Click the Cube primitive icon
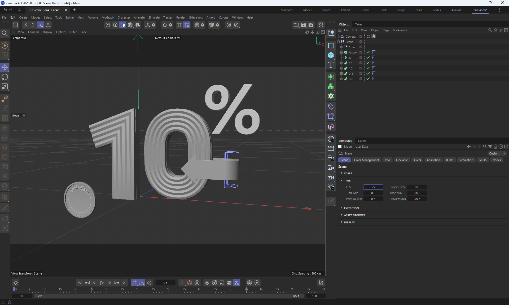The image size is (509, 305). tap(331, 55)
